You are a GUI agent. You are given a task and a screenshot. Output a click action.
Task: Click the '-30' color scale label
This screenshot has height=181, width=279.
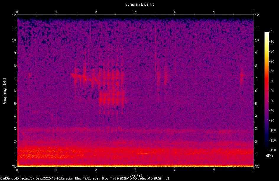click(x=271, y=62)
